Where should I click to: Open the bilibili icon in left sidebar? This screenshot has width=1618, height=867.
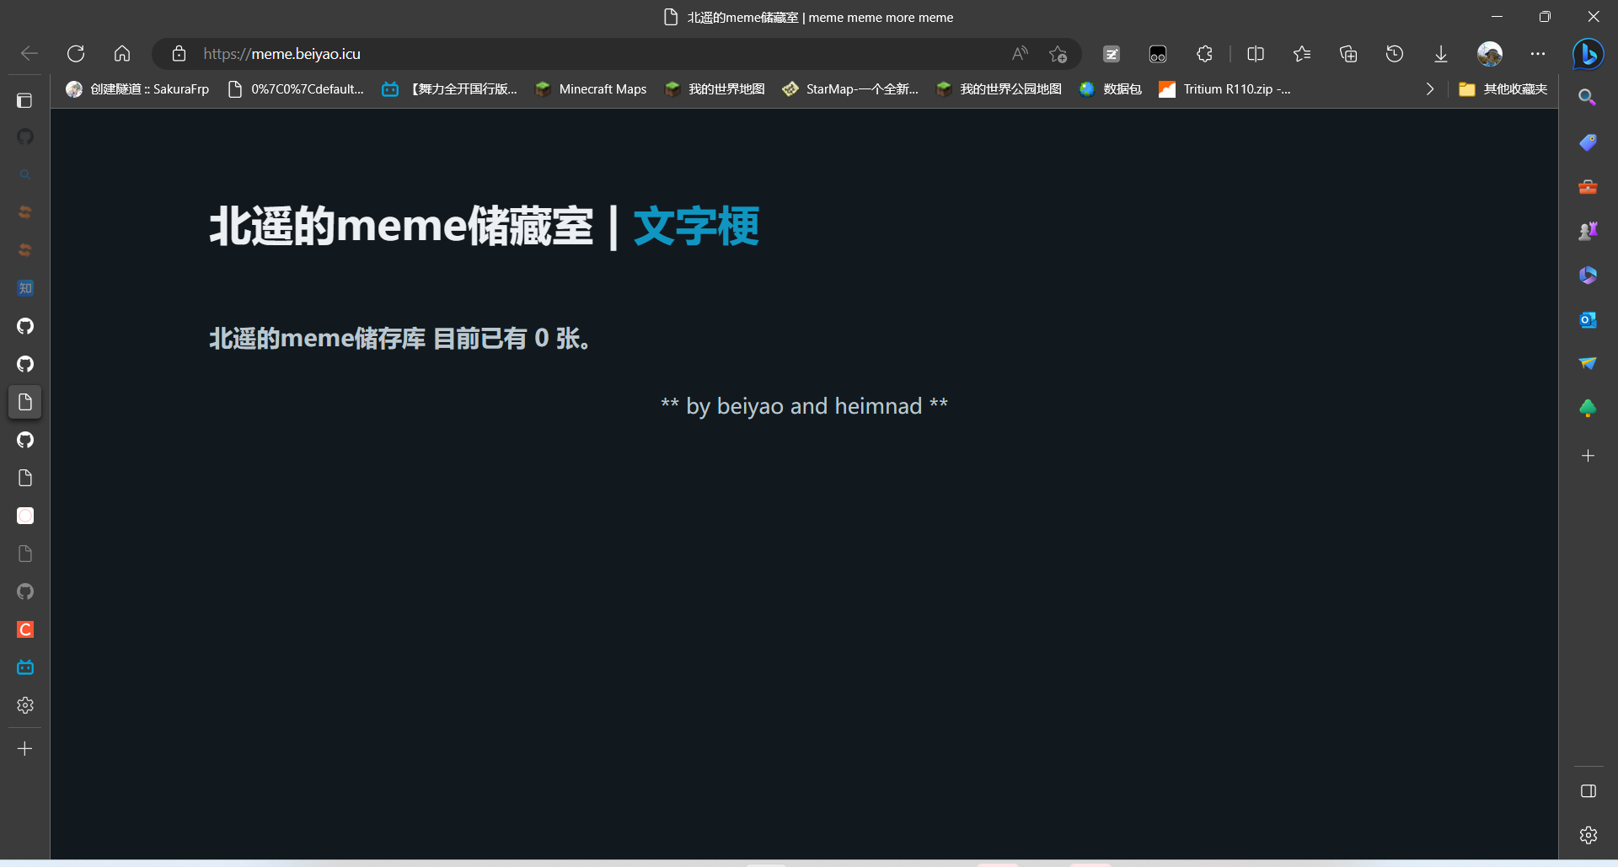click(x=24, y=667)
